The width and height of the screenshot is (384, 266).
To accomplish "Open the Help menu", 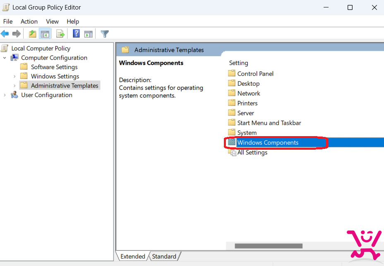I will tap(73, 22).
